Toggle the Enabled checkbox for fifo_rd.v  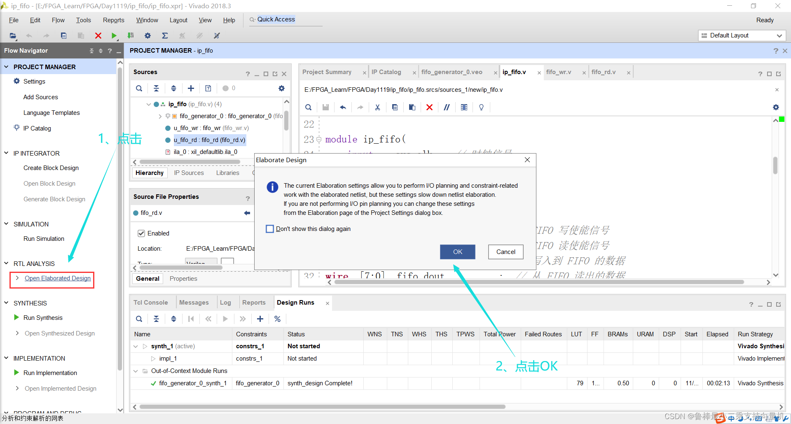[141, 233]
